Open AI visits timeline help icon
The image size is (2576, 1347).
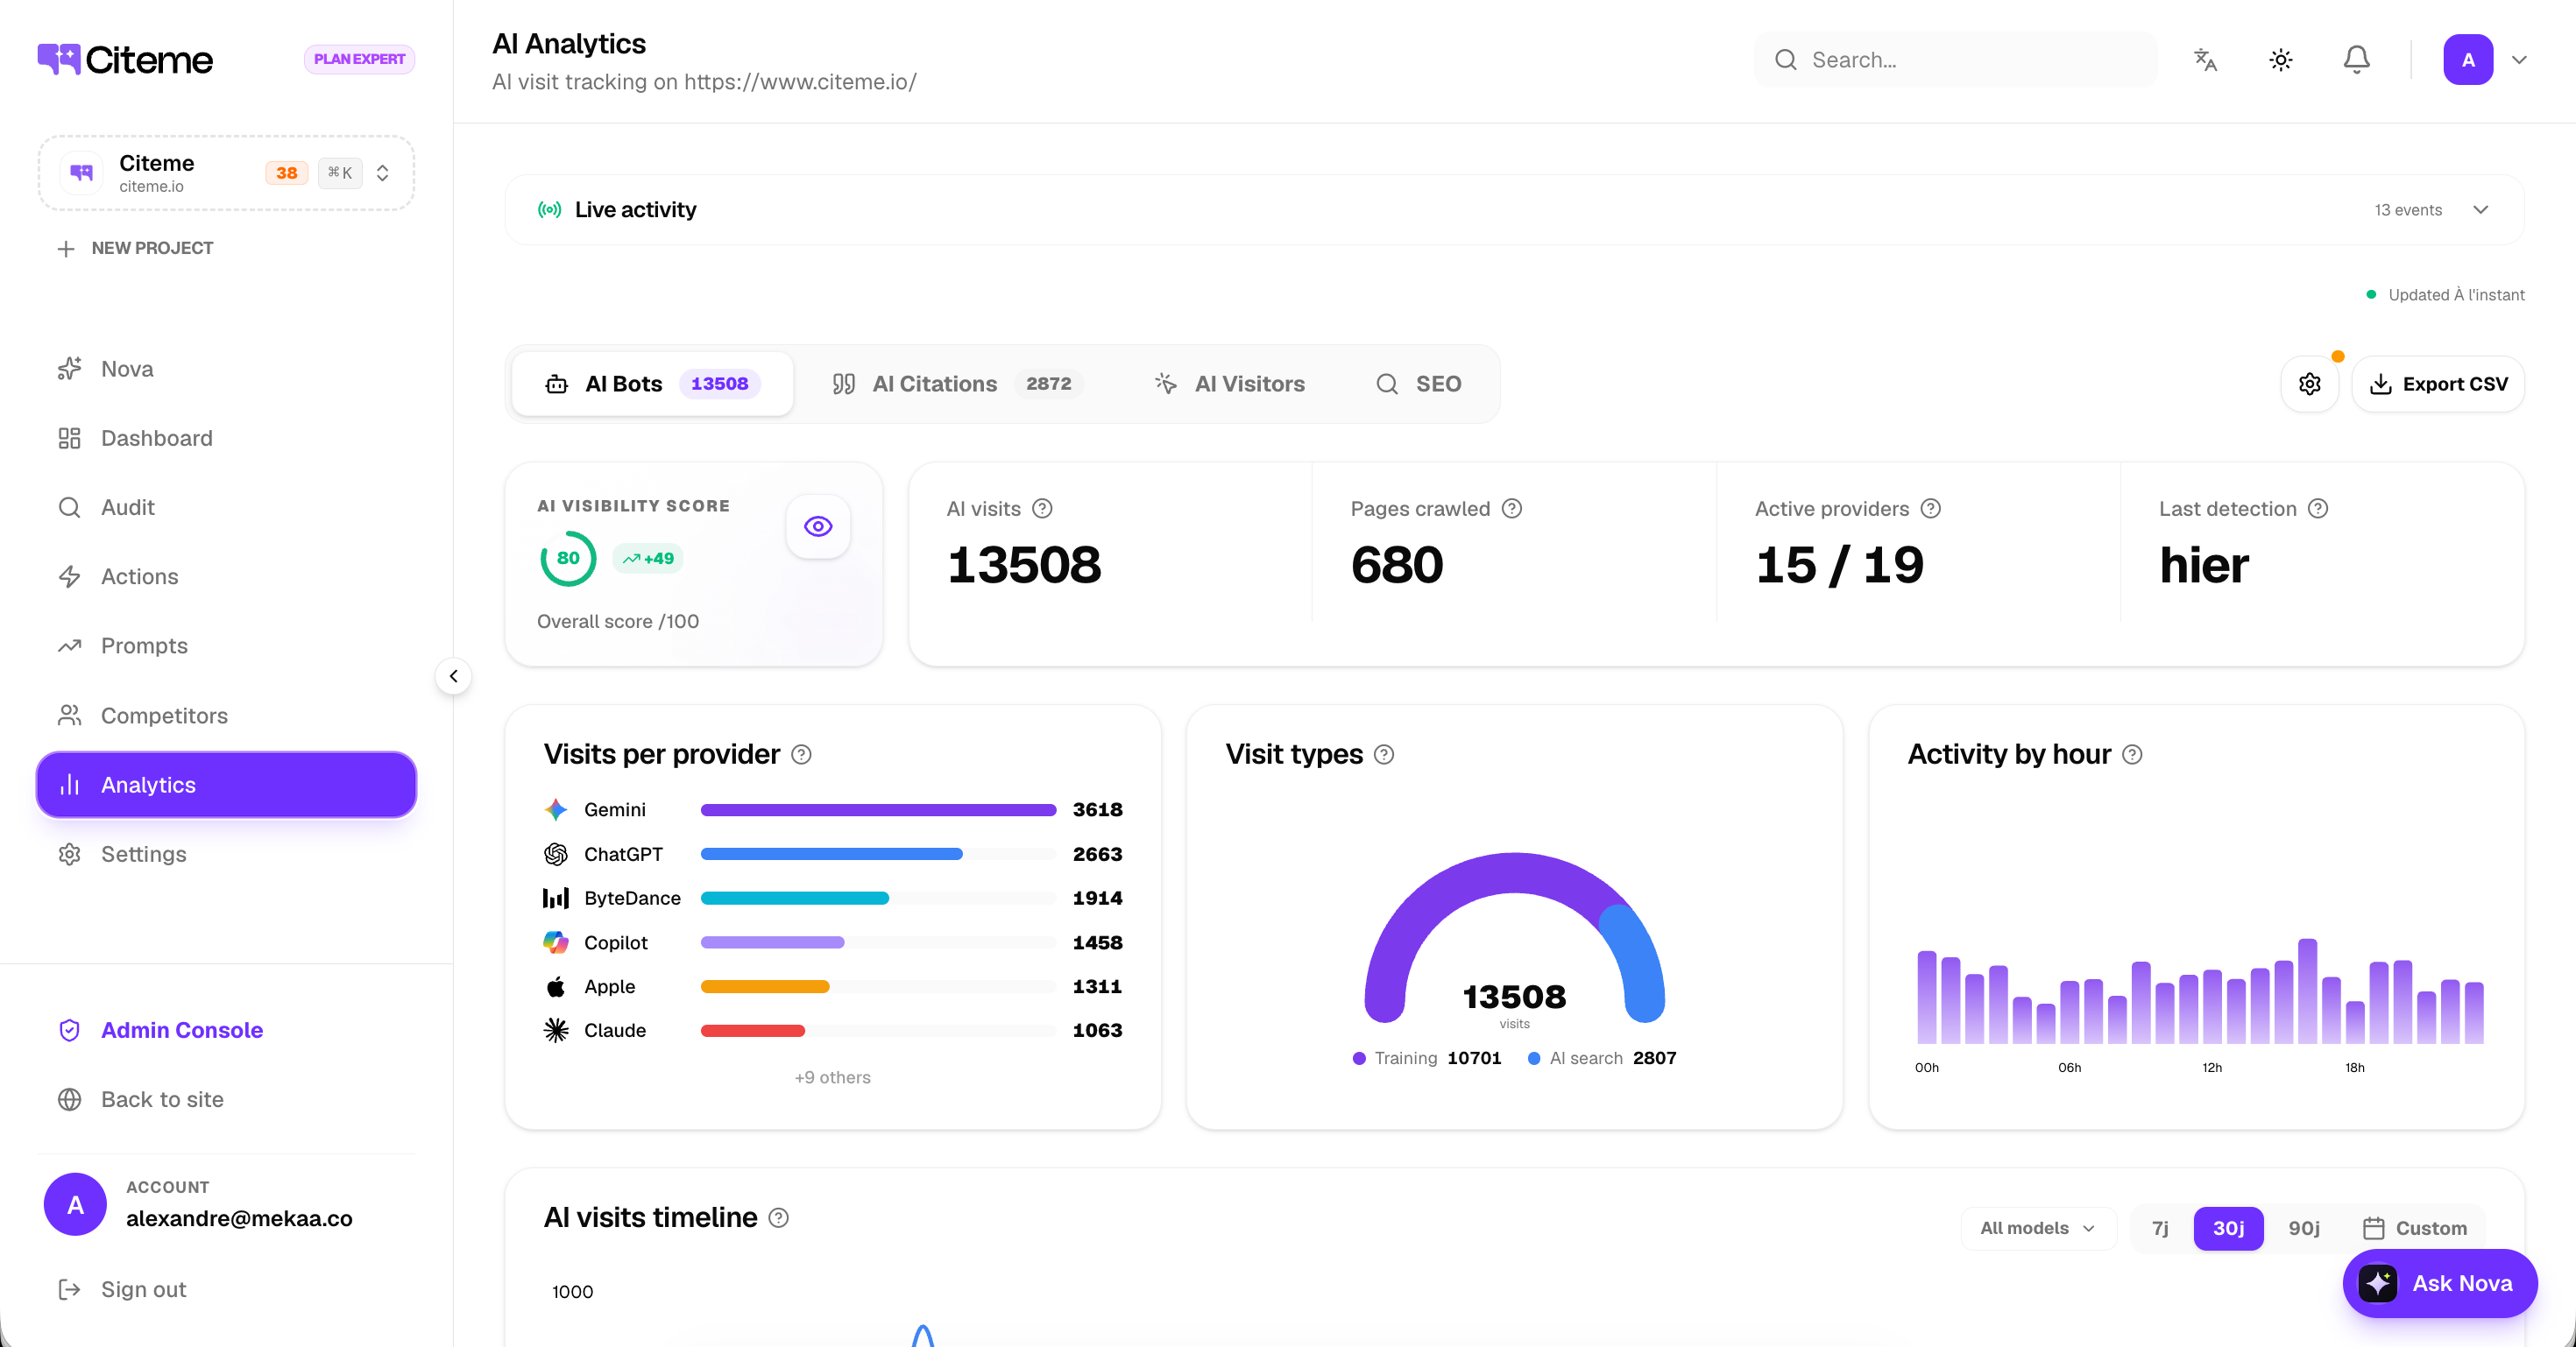[x=778, y=1218]
